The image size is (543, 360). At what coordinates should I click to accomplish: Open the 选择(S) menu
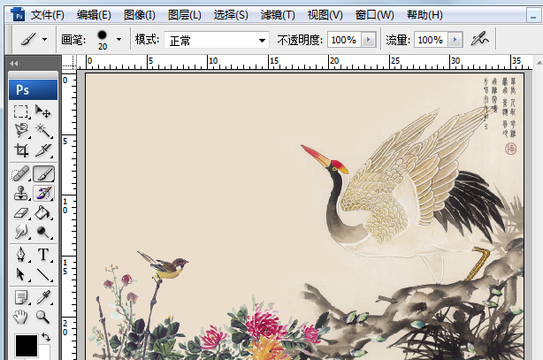click(x=231, y=15)
